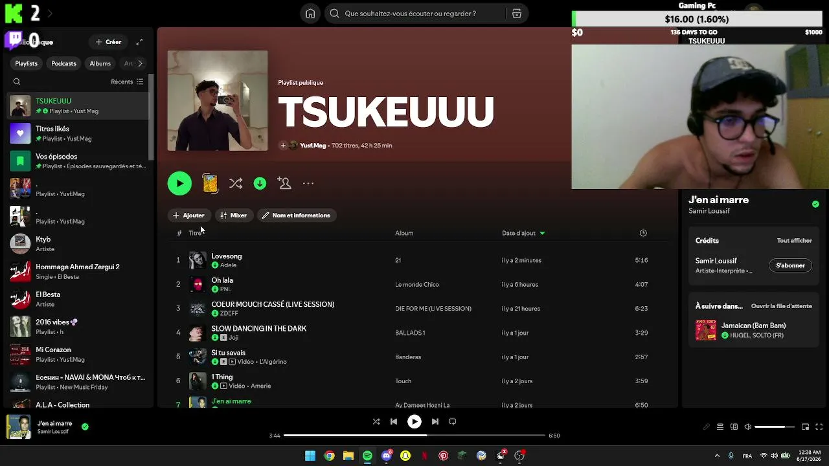The image size is (829, 466).
Task: Adjust the Spotify volume slider
Action: tap(775, 427)
